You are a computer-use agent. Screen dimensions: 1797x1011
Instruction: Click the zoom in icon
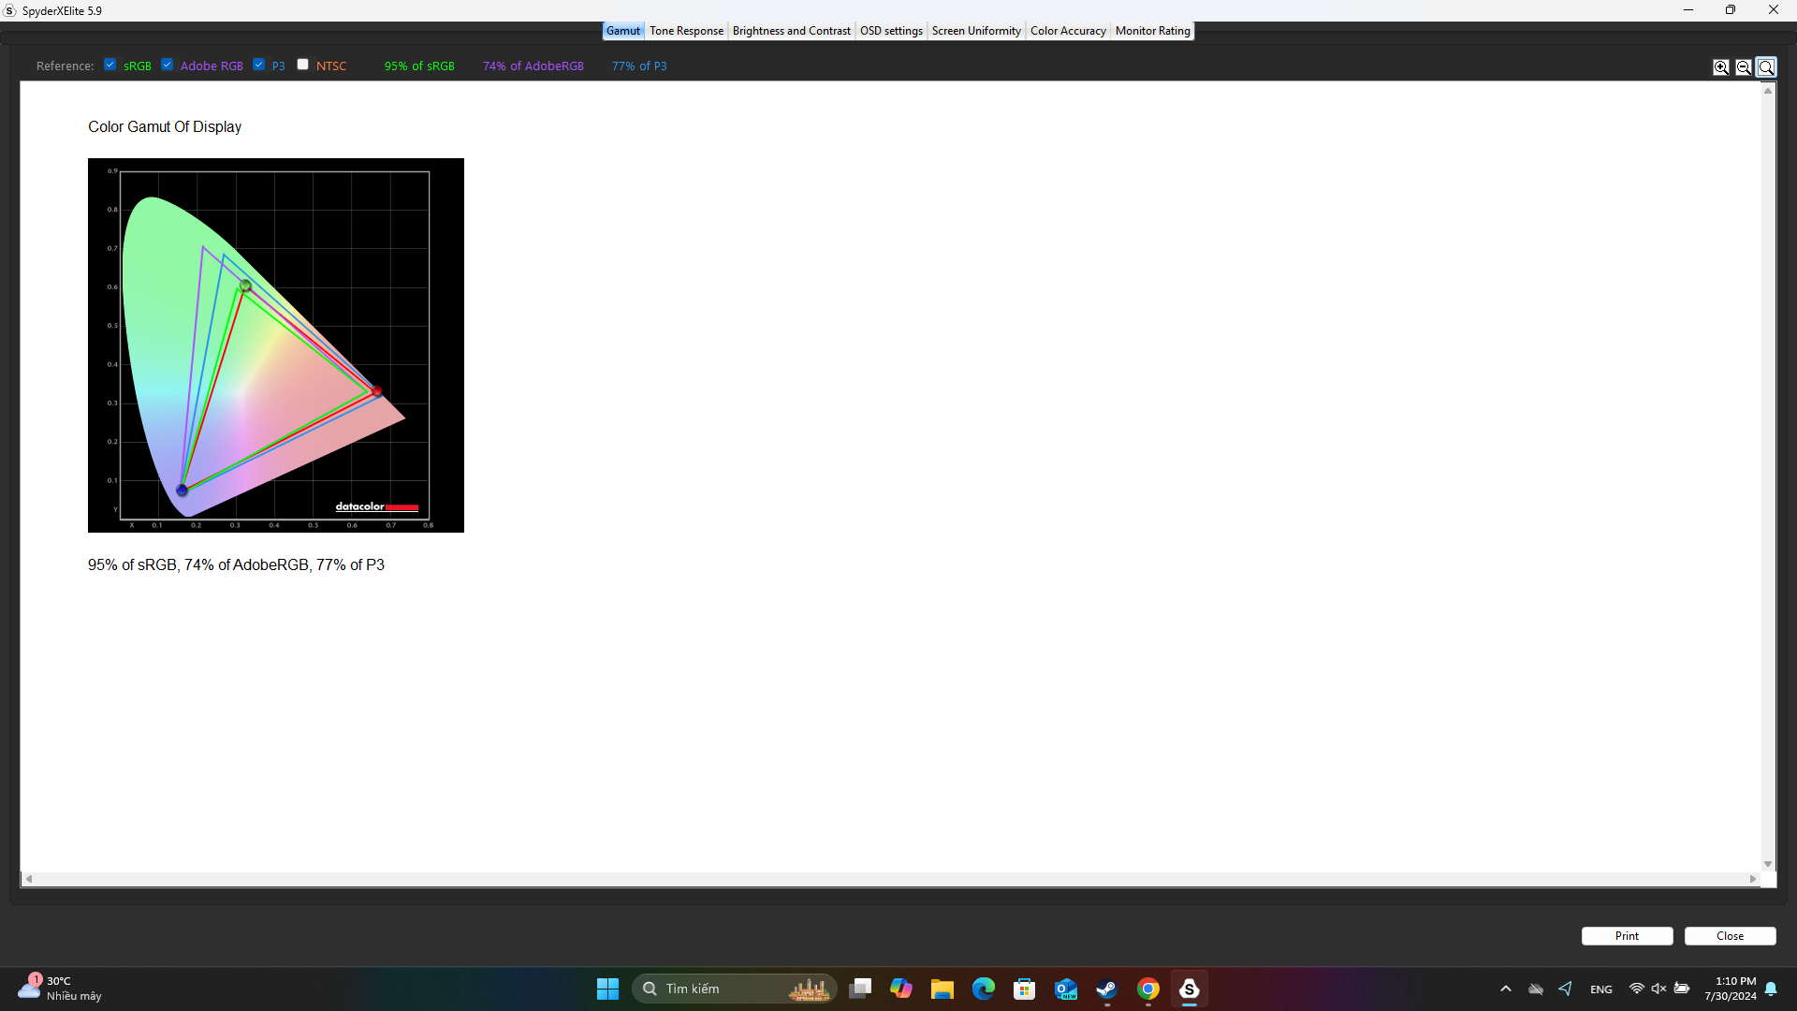coord(1720,66)
